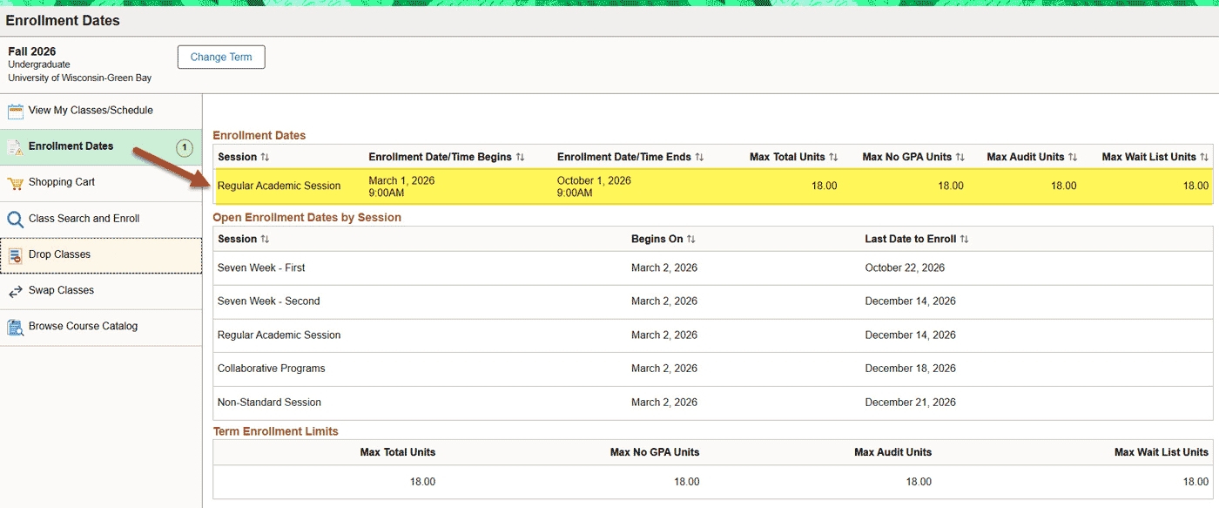The height and width of the screenshot is (508, 1219).
Task: Open the Browse Course Catalog icon
Action: point(15,325)
